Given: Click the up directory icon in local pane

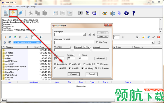Looking at the screenshot, I should [10, 42].
